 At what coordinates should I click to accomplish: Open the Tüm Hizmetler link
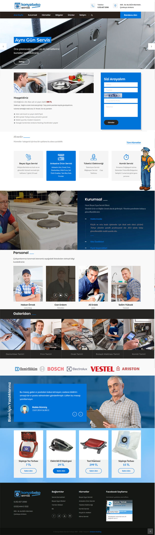coord(134,142)
